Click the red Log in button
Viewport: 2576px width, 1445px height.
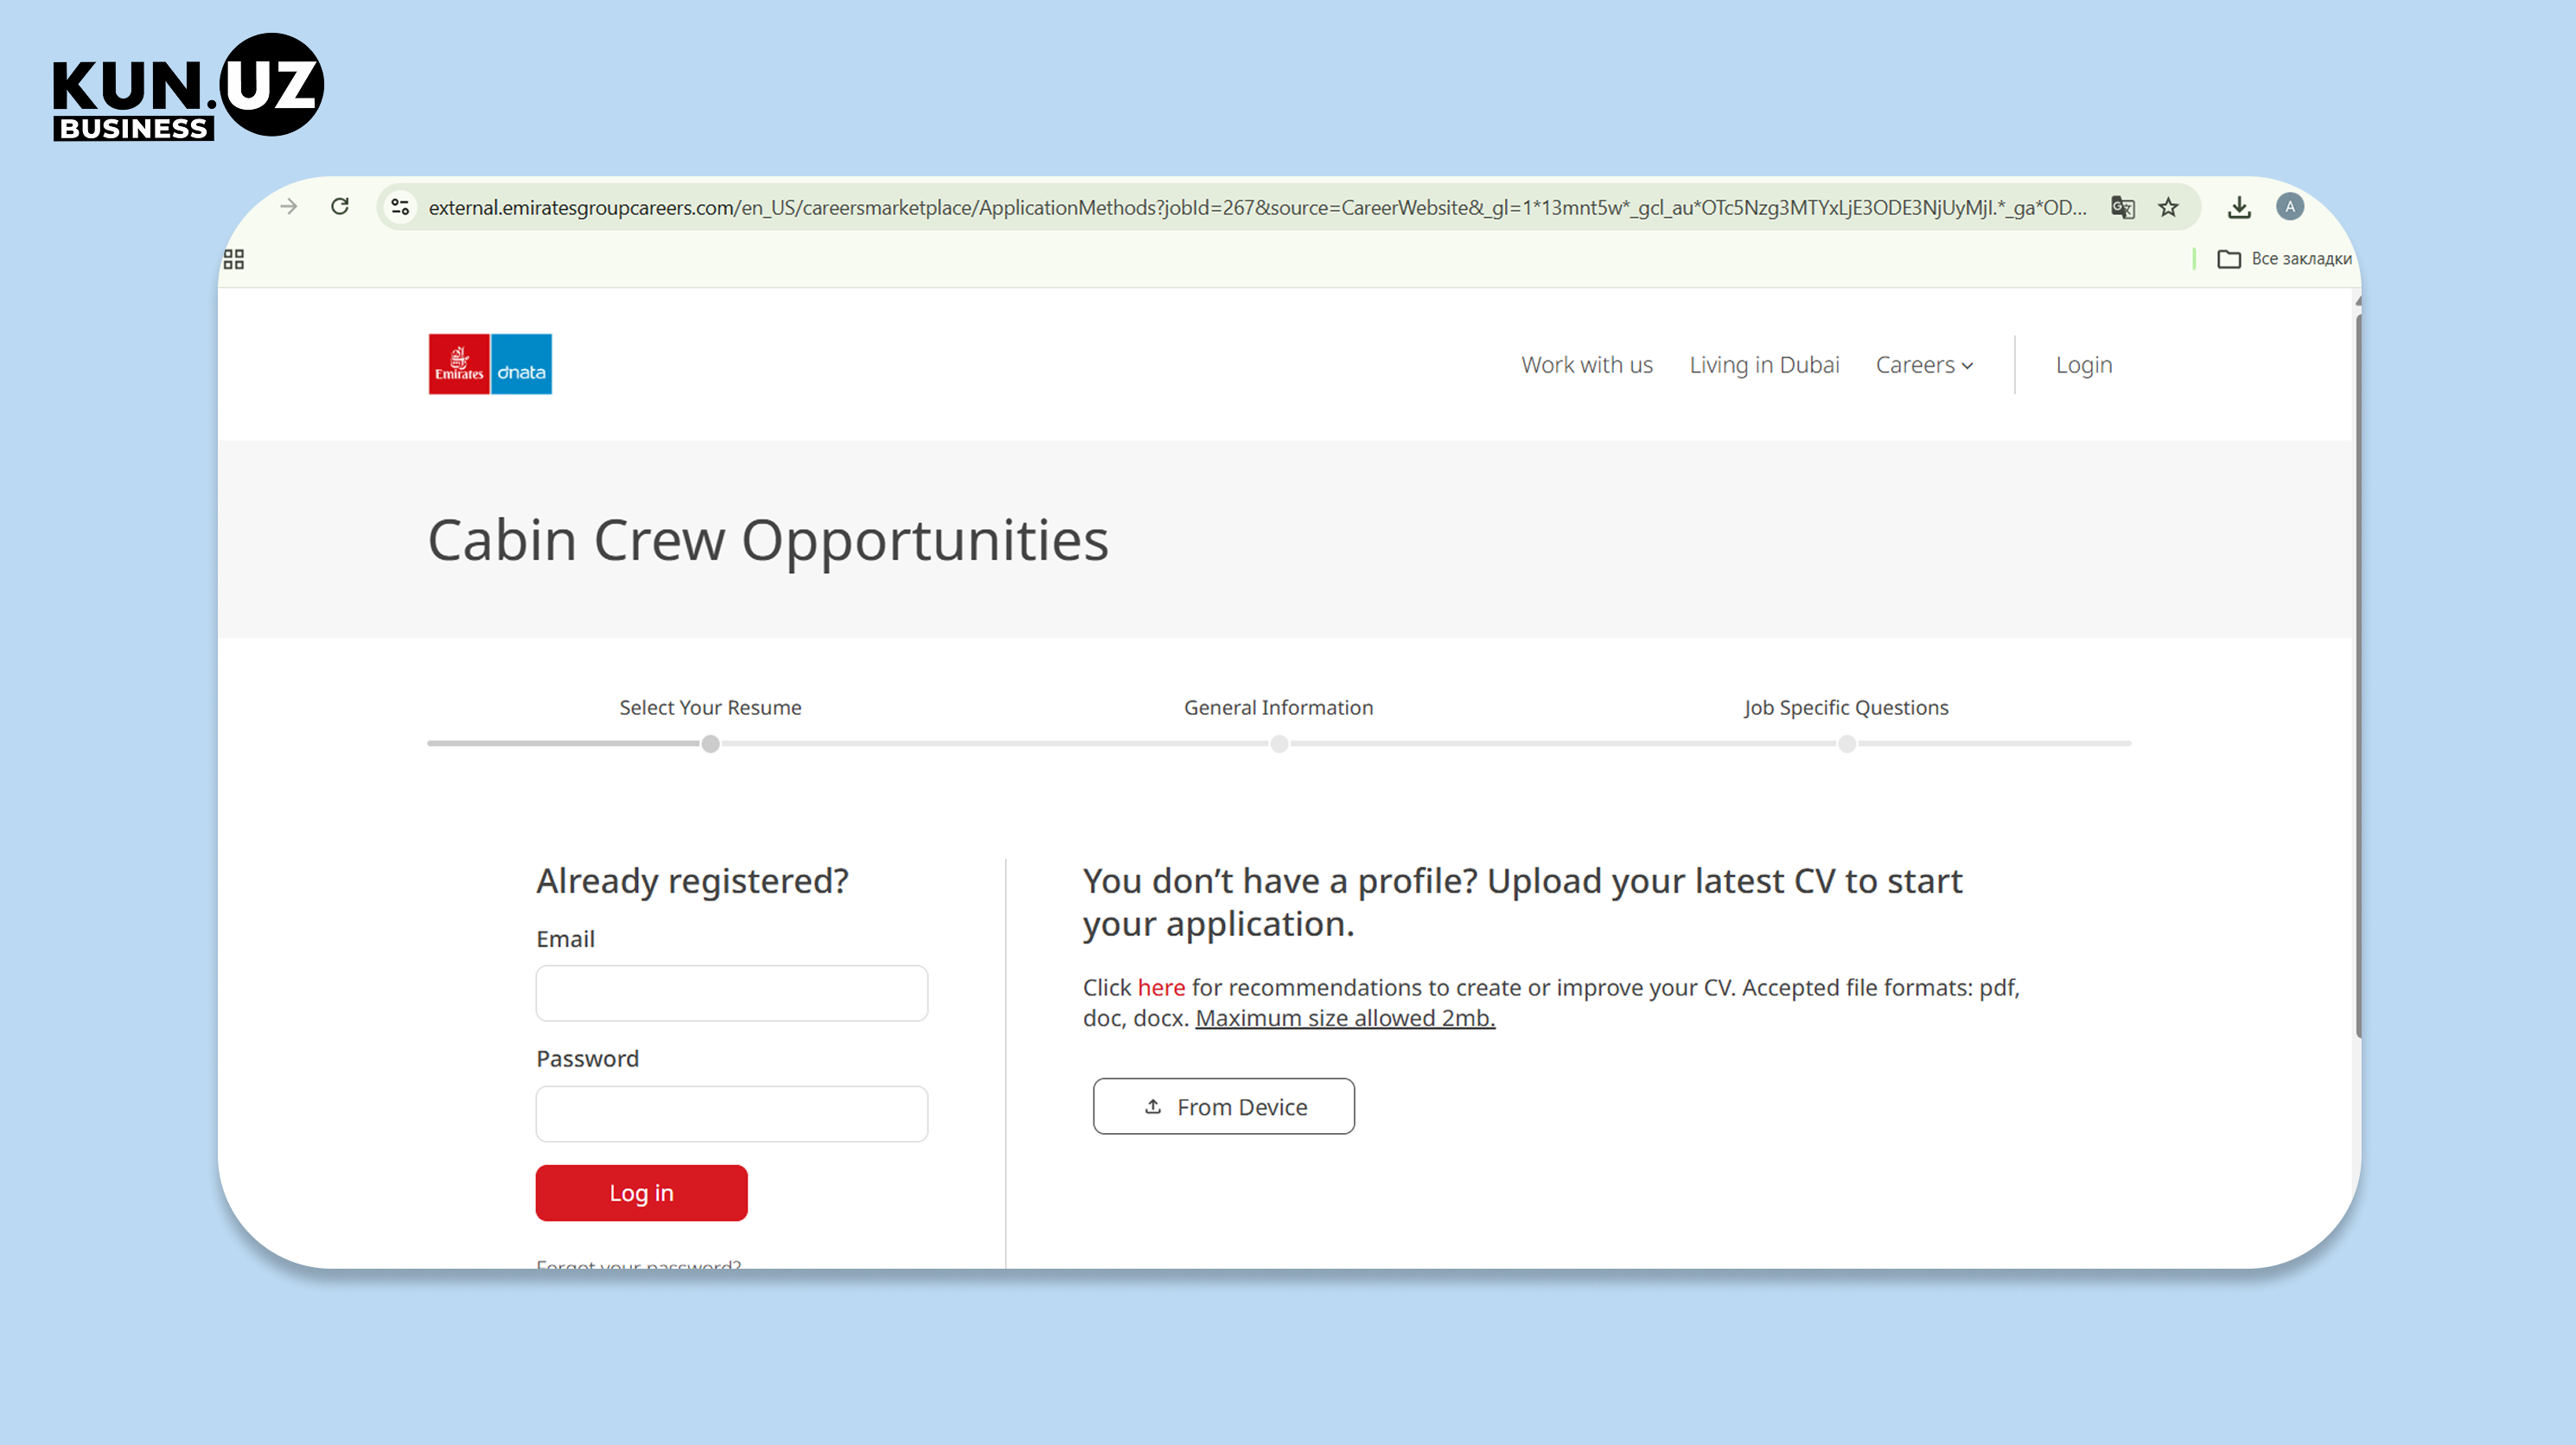pos(641,1192)
